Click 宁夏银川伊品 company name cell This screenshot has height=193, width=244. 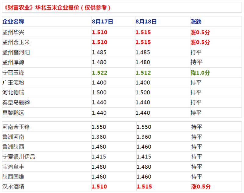point(19,156)
